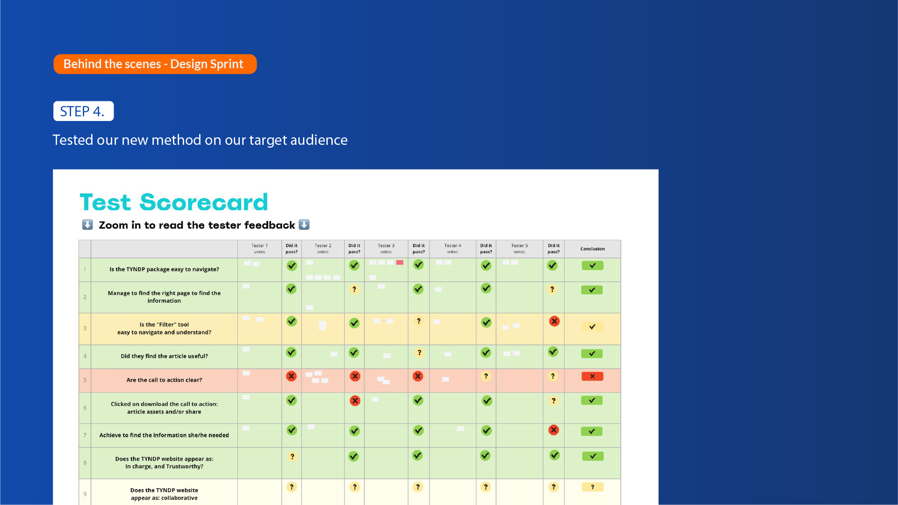
Task: Click Tester 2's question mark on the "right page" row
Action: (x=354, y=289)
